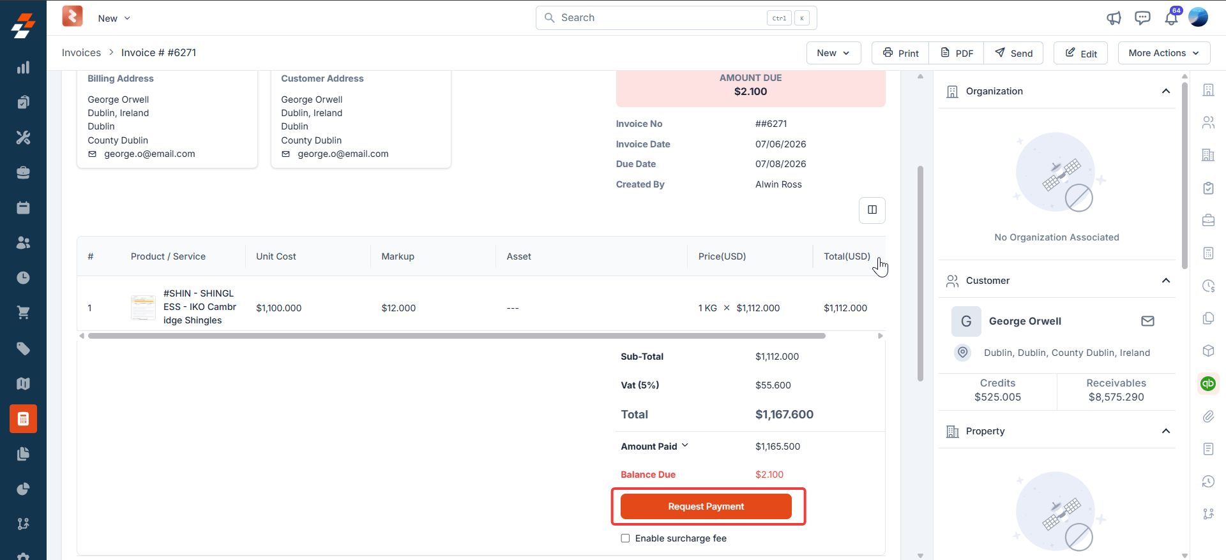This screenshot has height=560, width=1226.
Task: Toggle the column layout icon above the table
Action: (x=872, y=210)
